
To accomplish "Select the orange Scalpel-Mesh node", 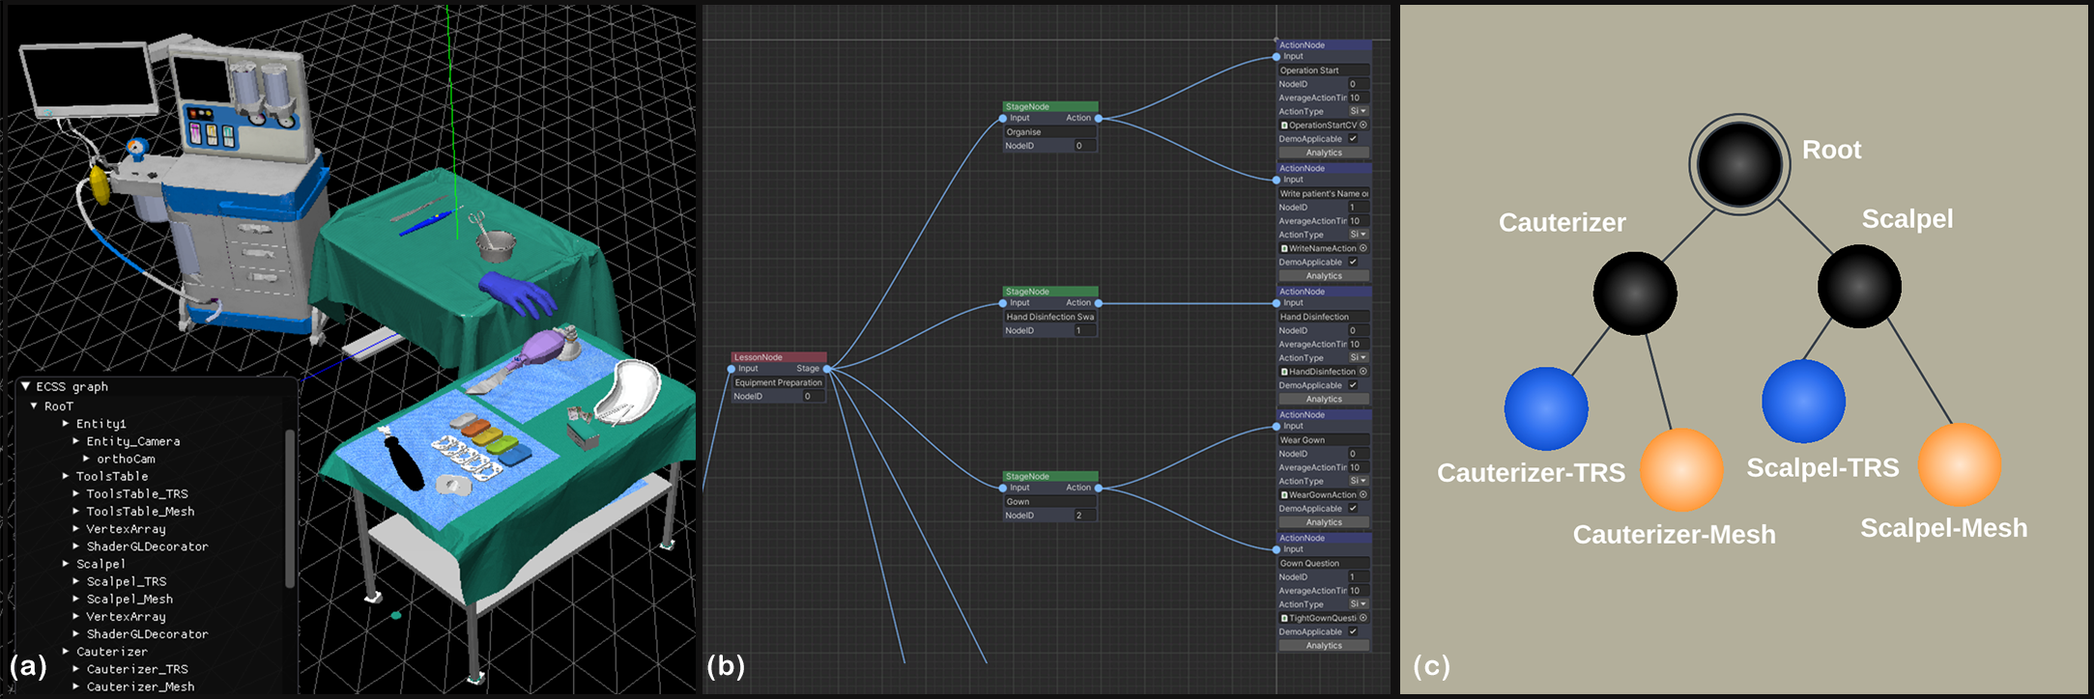I will [x=1960, y=464].
